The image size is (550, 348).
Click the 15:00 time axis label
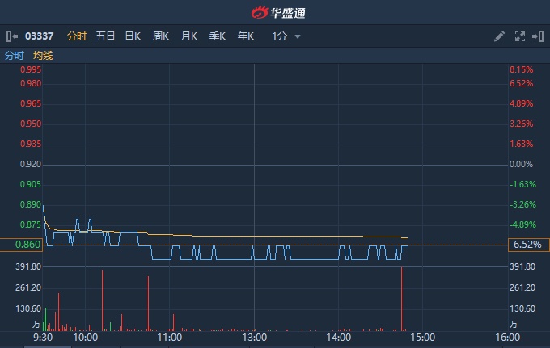tap(423, 338)
